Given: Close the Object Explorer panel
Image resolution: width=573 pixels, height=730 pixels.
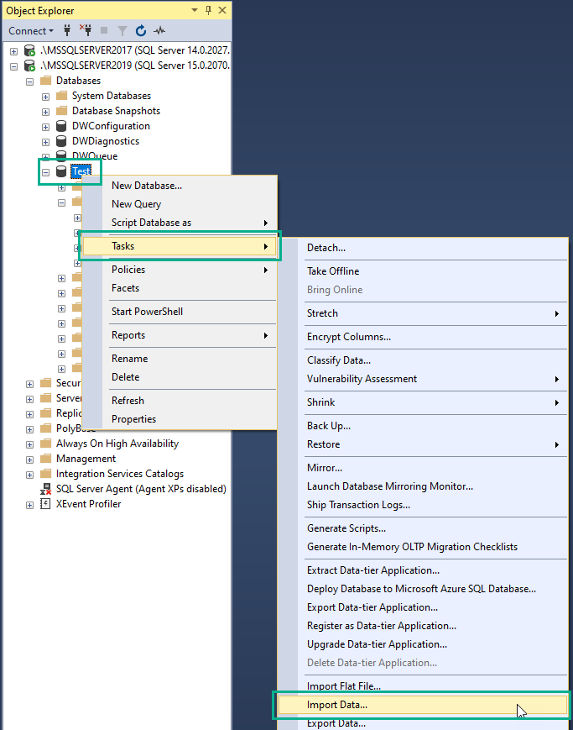Looking at the screenshot, I should [222, 10].
